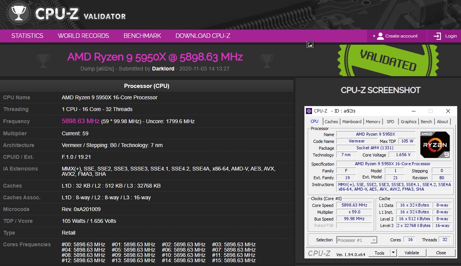The width and height of the screenshot is (461, 266).
Task: View the Caches tab
Action: pyautogui.click(x=331, y=121)
